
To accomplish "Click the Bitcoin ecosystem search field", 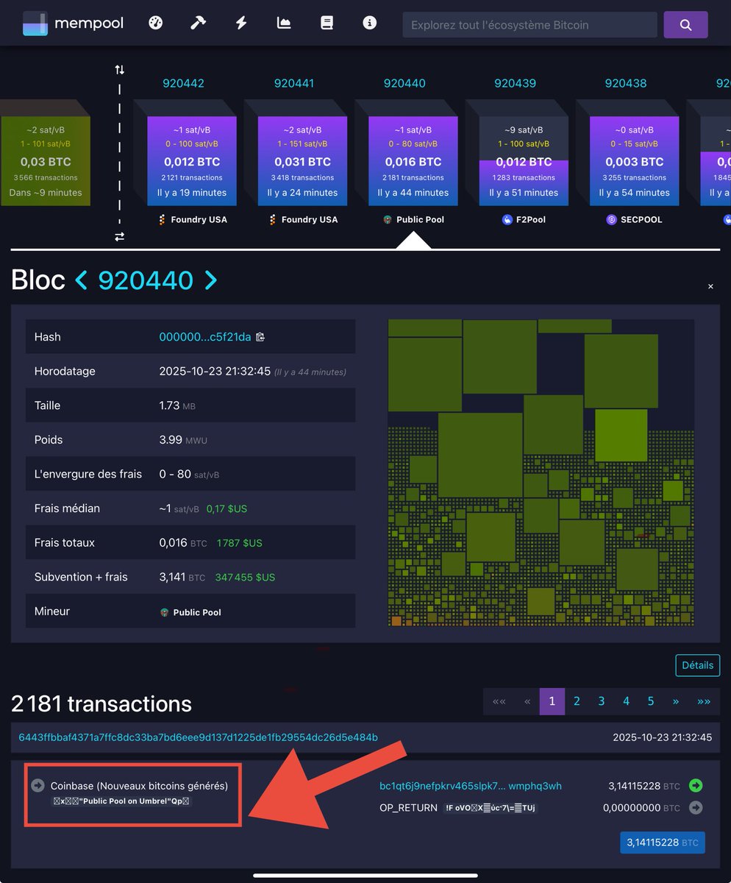I will [528, 24].
